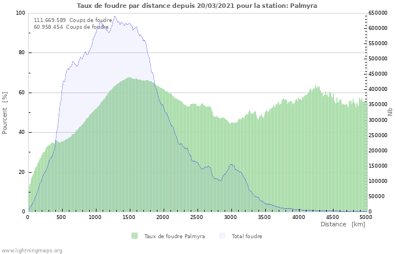This screenshot has height=254, width=395.
Task: Click the blue line's highest peak near 1300 km
Action: click(115, 17)
